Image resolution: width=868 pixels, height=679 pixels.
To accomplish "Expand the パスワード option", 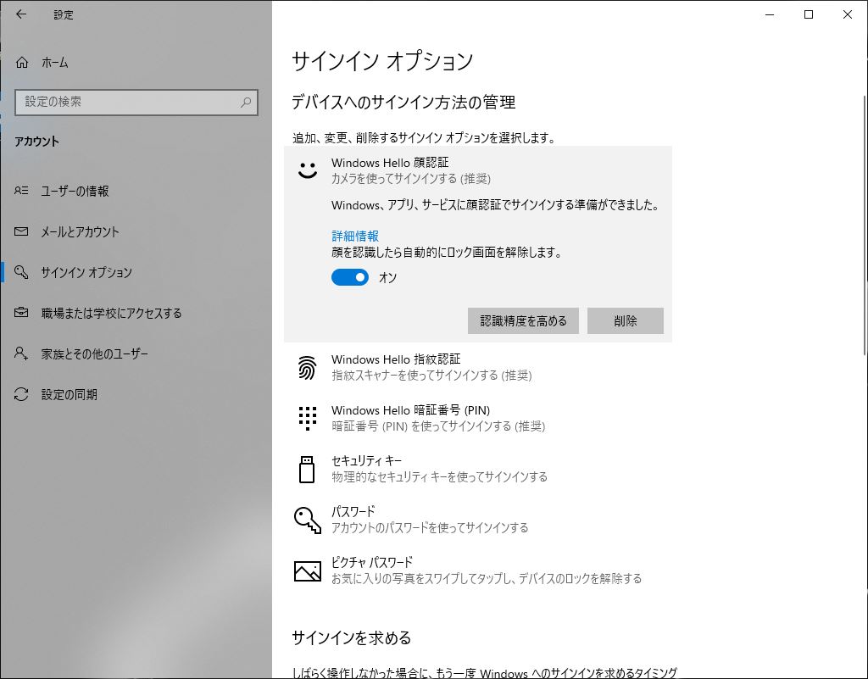I will (478, 520).
